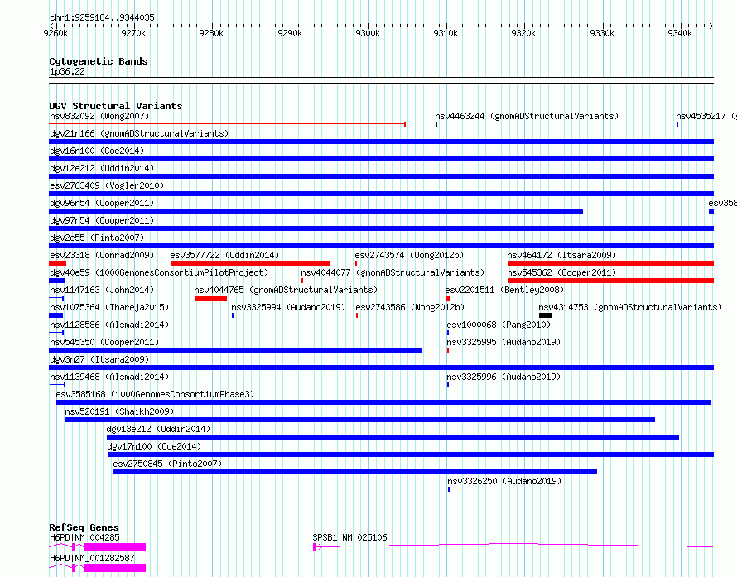Viewport: 737px width, 577px height.
Task: Click nsv3326250 (Audano2019) label
Action: click(x=504, y=481)
